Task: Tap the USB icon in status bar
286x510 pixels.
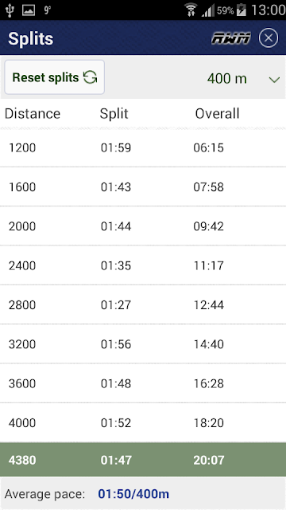Action: click(10, 10)
